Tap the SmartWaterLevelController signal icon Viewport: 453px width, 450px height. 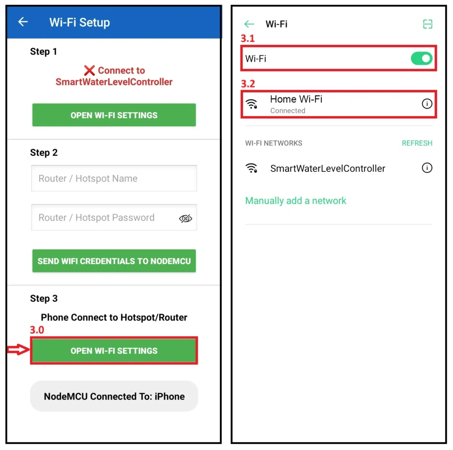251,168
